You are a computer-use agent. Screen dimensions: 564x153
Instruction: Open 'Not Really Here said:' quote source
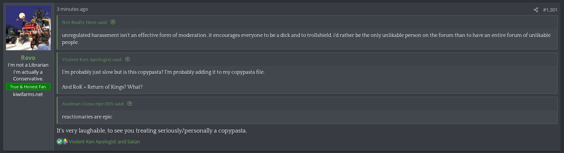pos(85,22)
